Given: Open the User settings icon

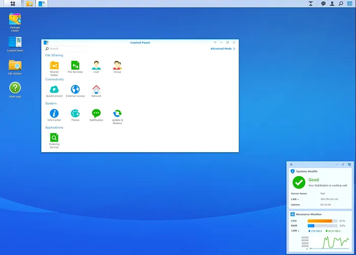Looking at the screenshot, I should pyautogui.click(x=96, y=67).
